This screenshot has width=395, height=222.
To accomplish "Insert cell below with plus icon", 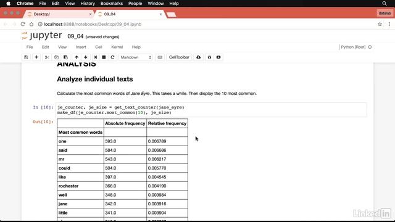I will 36,57.
